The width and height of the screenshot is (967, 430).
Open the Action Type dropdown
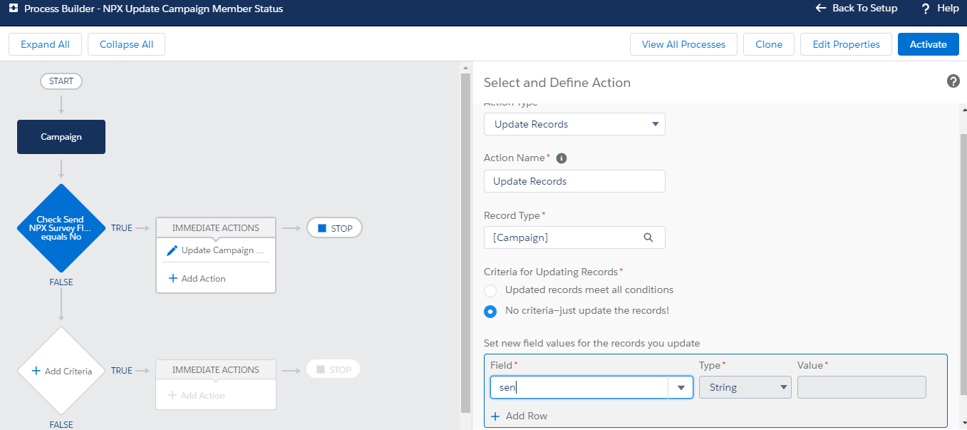click(574, 124)
